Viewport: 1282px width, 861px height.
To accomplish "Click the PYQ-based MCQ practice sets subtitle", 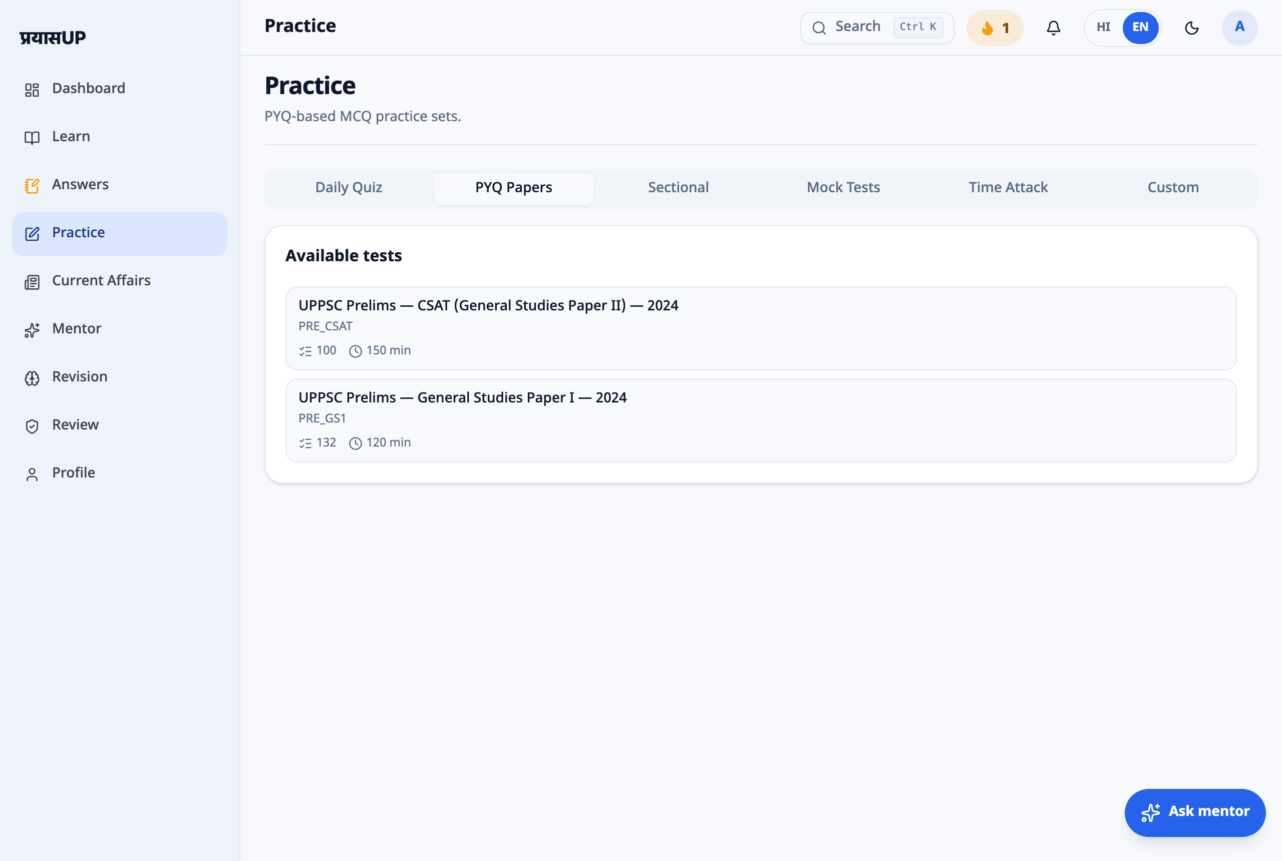I will [x=363, y=117].
